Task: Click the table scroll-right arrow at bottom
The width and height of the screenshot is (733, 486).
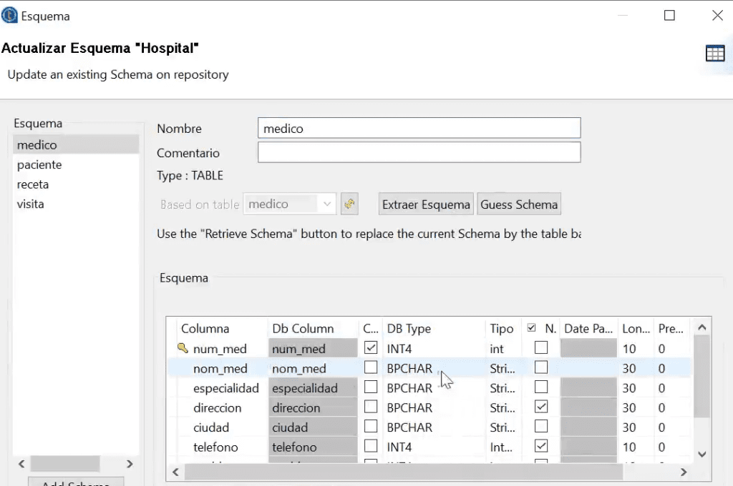Action: pyautogui.click(x=684, y=472)
